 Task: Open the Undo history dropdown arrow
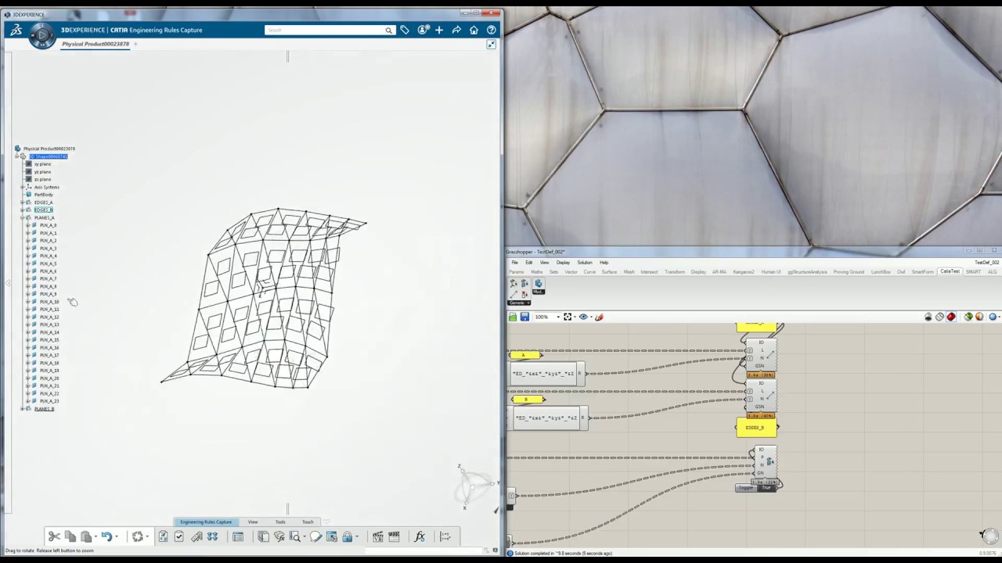[x=117, y=536]
